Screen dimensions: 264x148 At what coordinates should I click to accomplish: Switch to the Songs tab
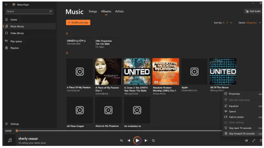[x=93, y=11]
